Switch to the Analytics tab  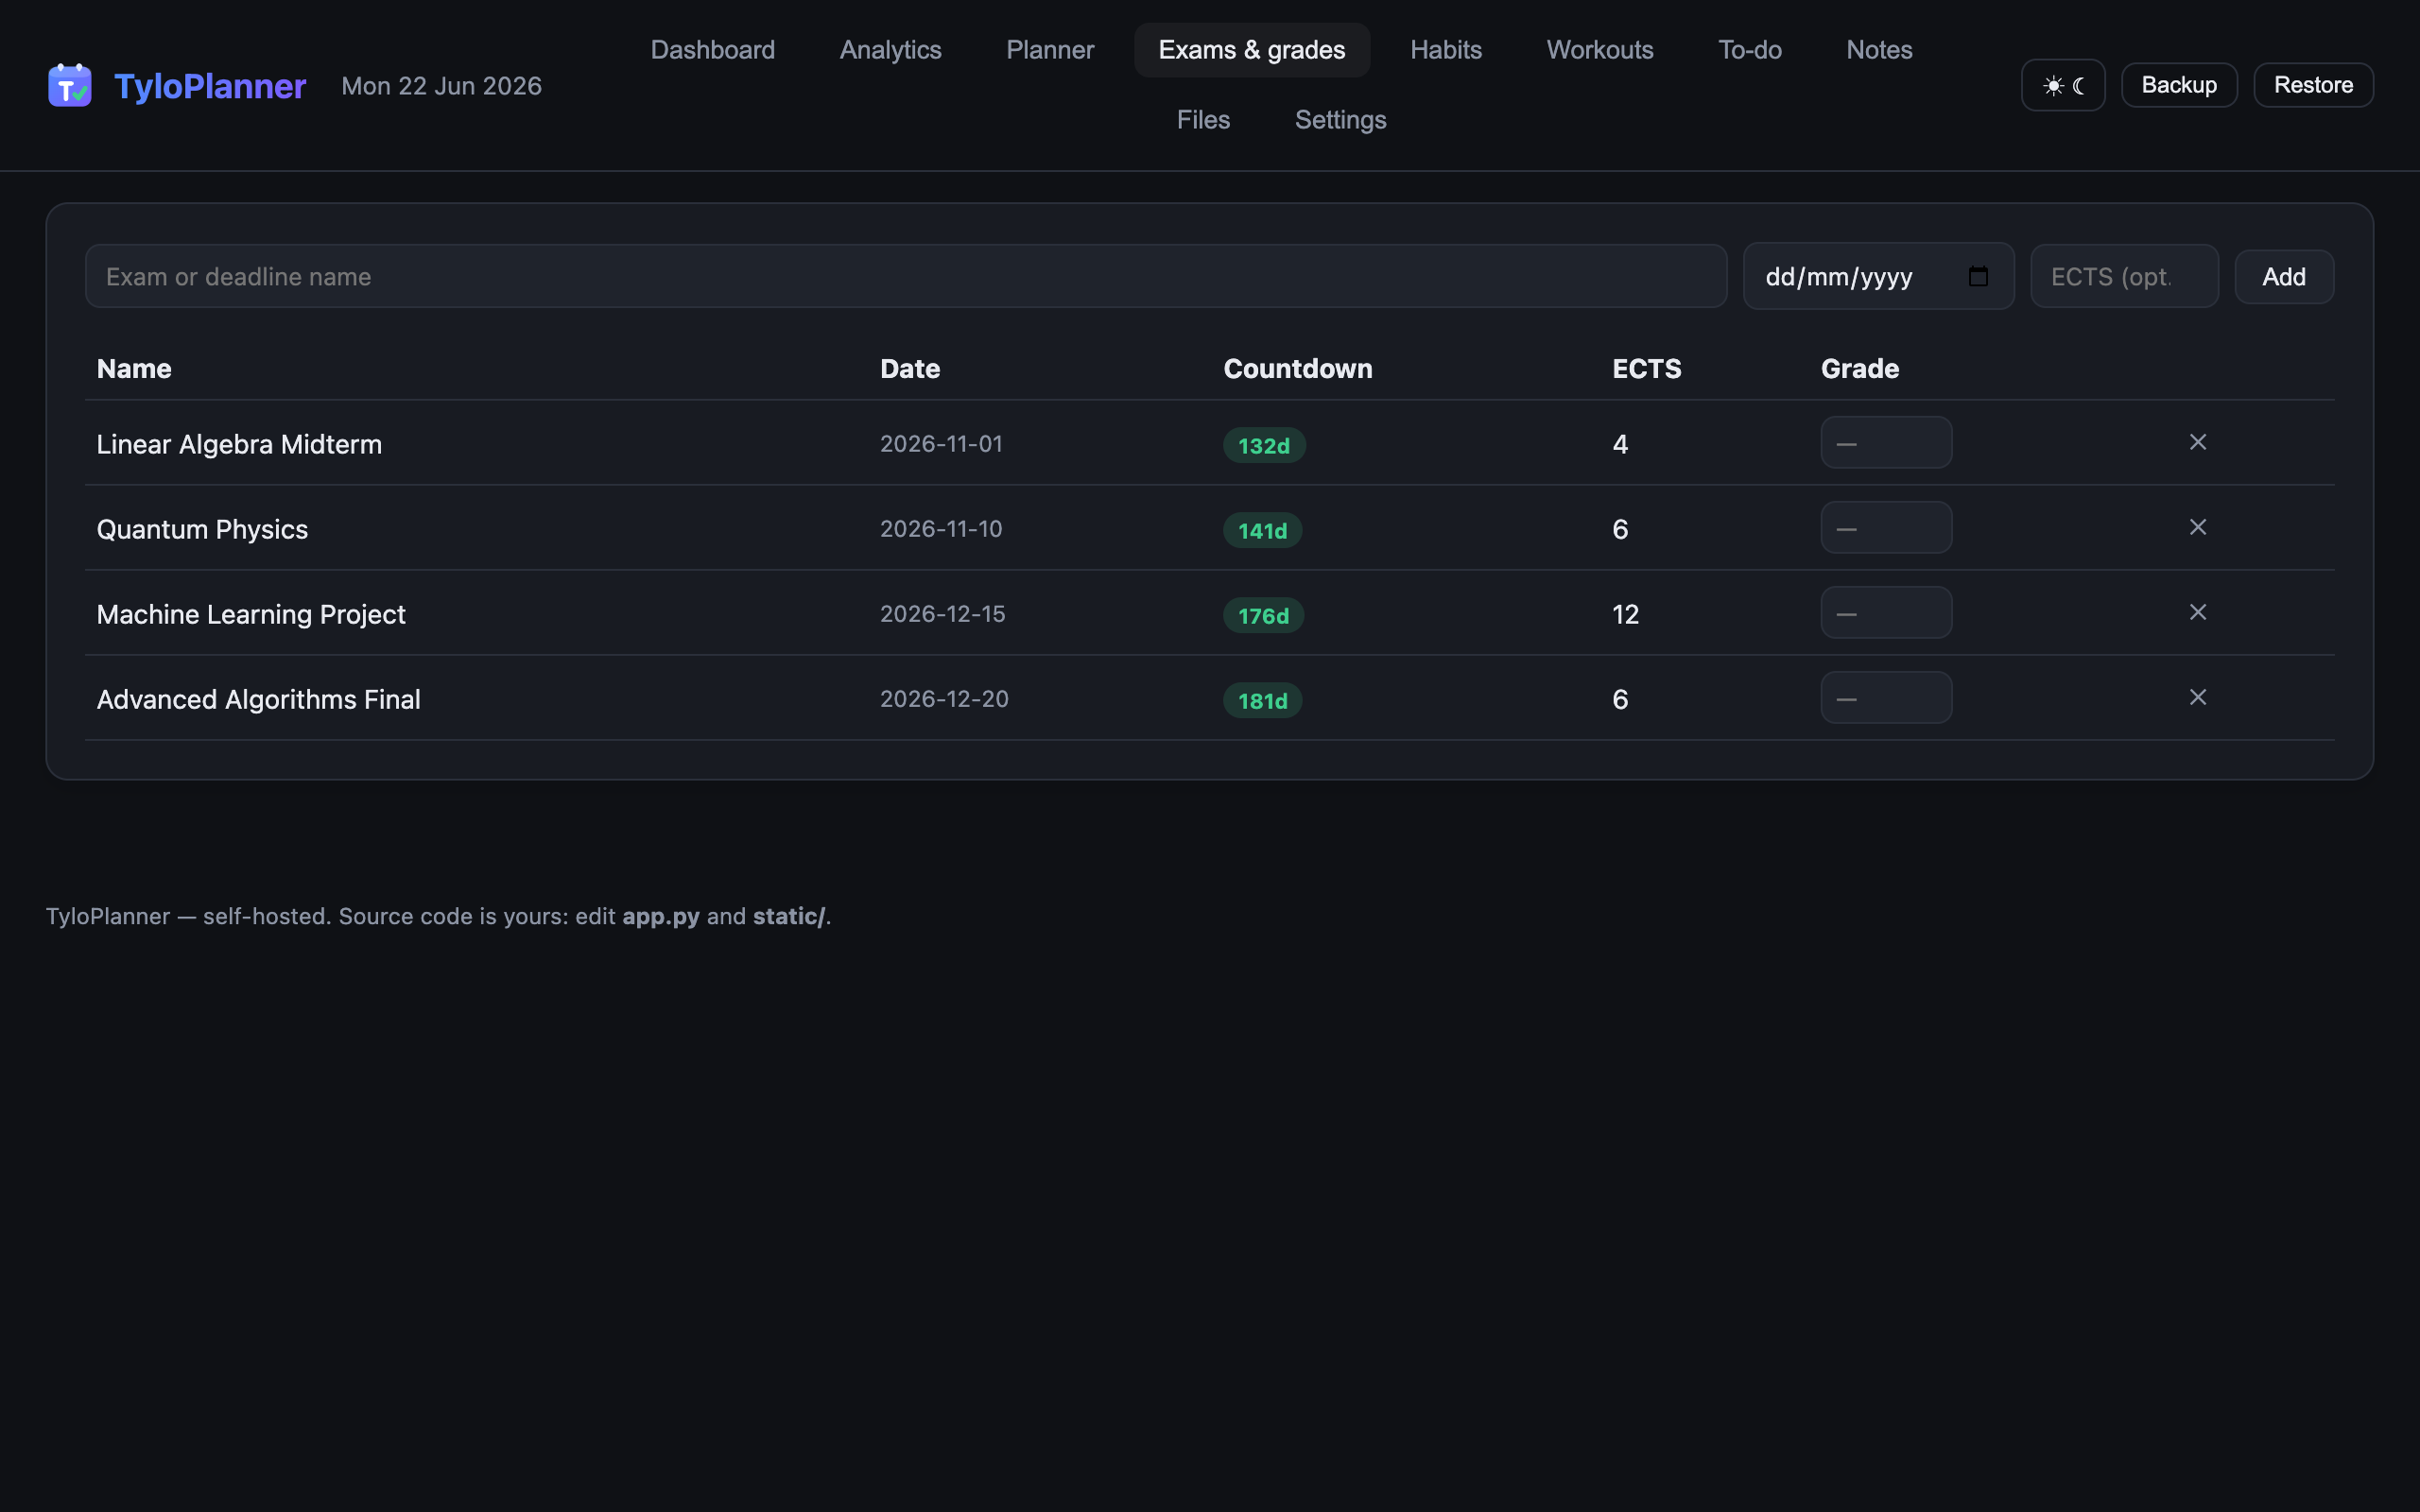click(x=890, y=50)
